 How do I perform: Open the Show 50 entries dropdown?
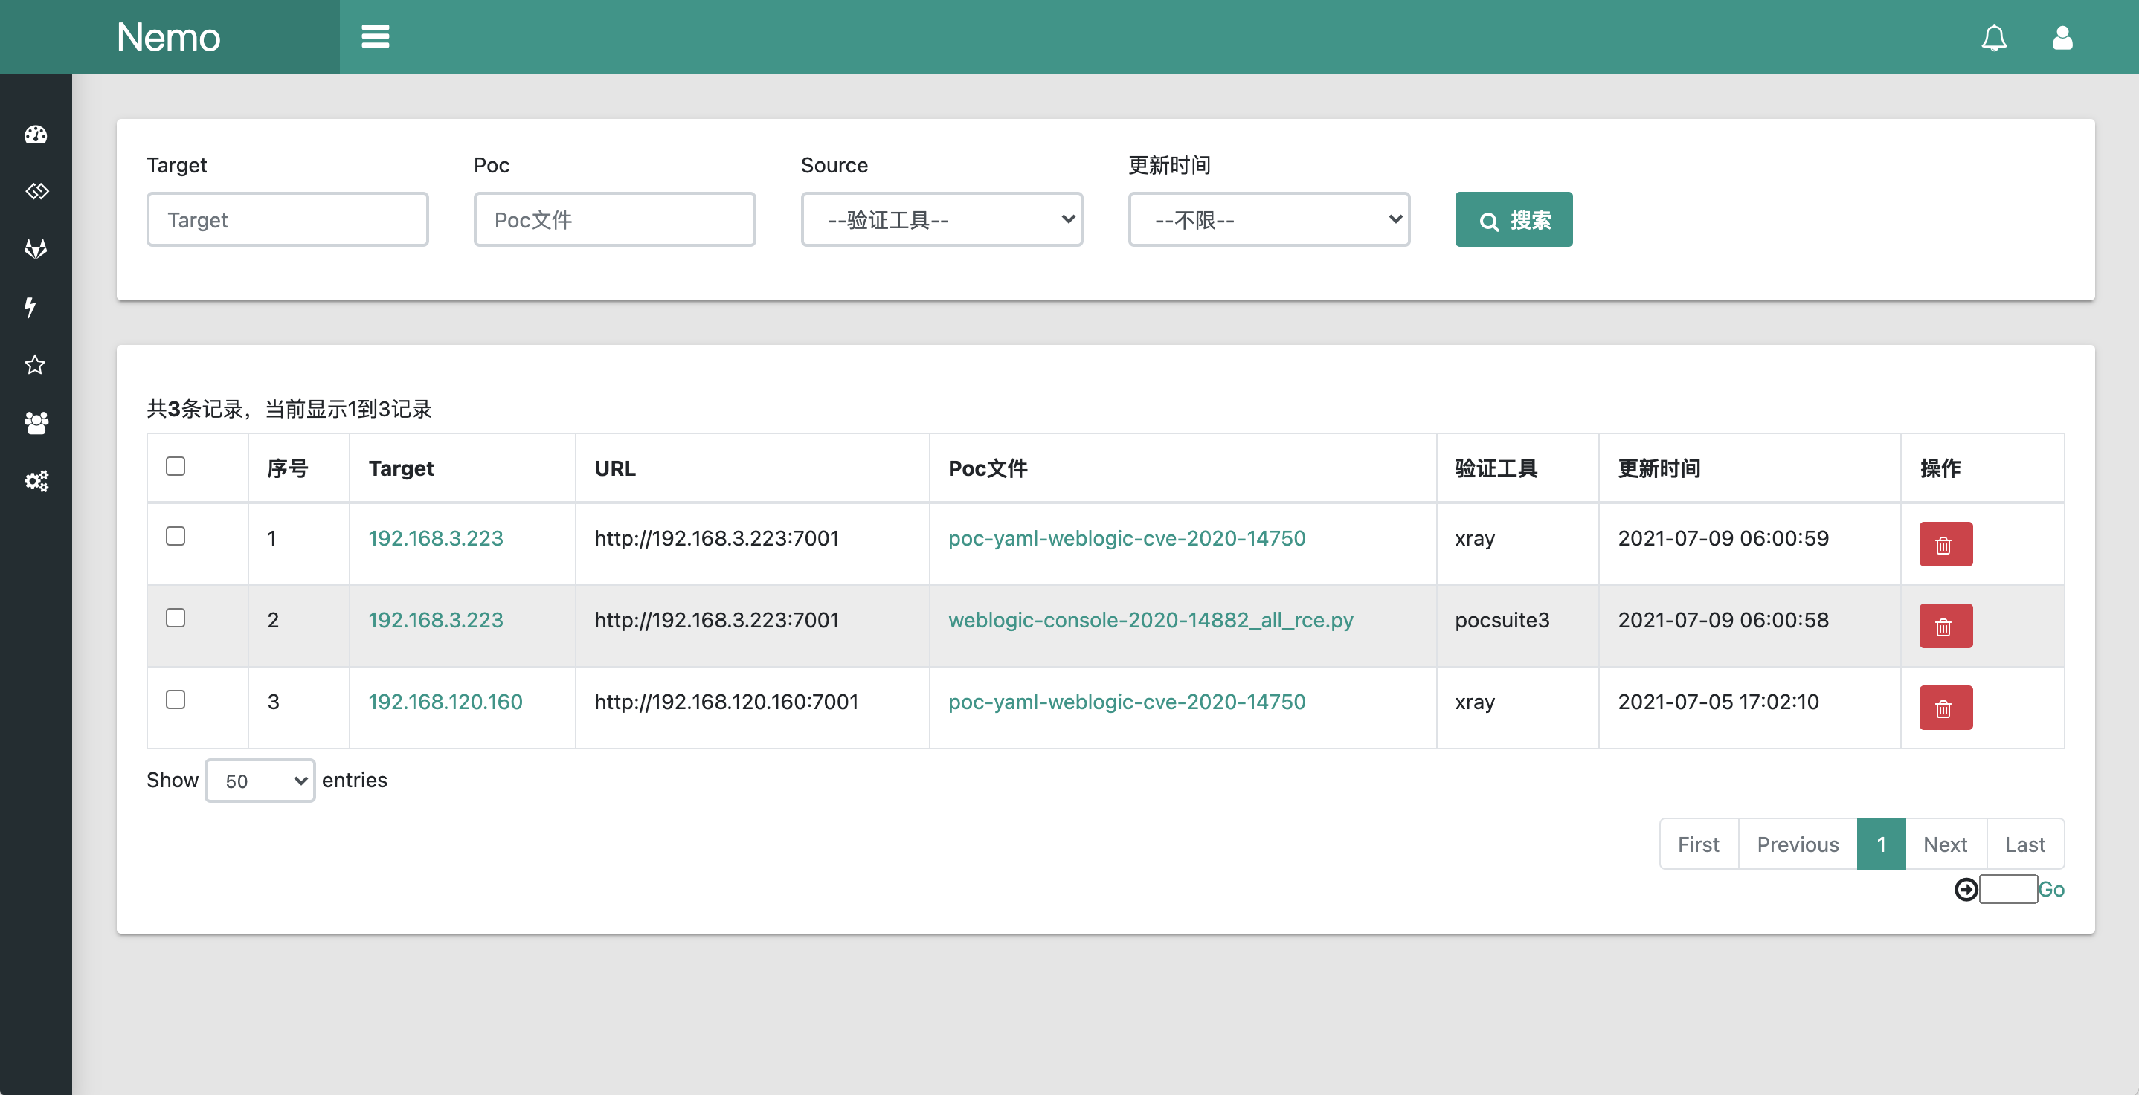tap(260, 781)
